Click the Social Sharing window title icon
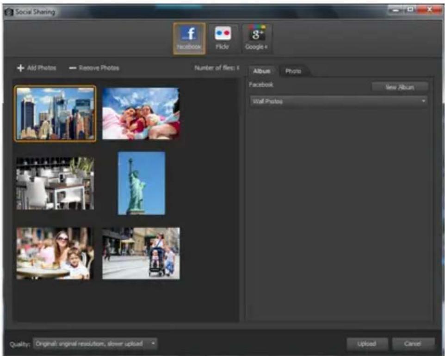This screenshot has height=356, width=445. tap(9, 12)
